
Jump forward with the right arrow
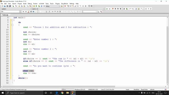(x=110, y=9)
